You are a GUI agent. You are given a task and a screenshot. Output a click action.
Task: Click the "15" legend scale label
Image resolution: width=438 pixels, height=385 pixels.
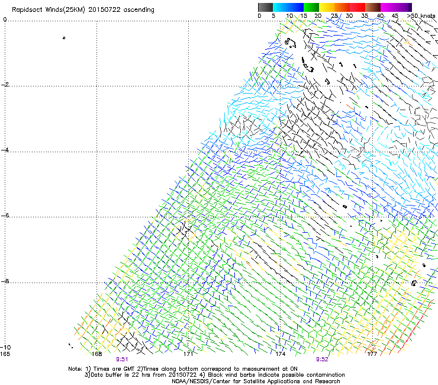[x=304, y=16]
